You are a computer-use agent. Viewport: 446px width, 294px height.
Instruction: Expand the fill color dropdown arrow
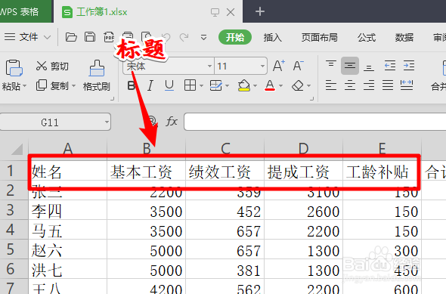click(256, 85)
